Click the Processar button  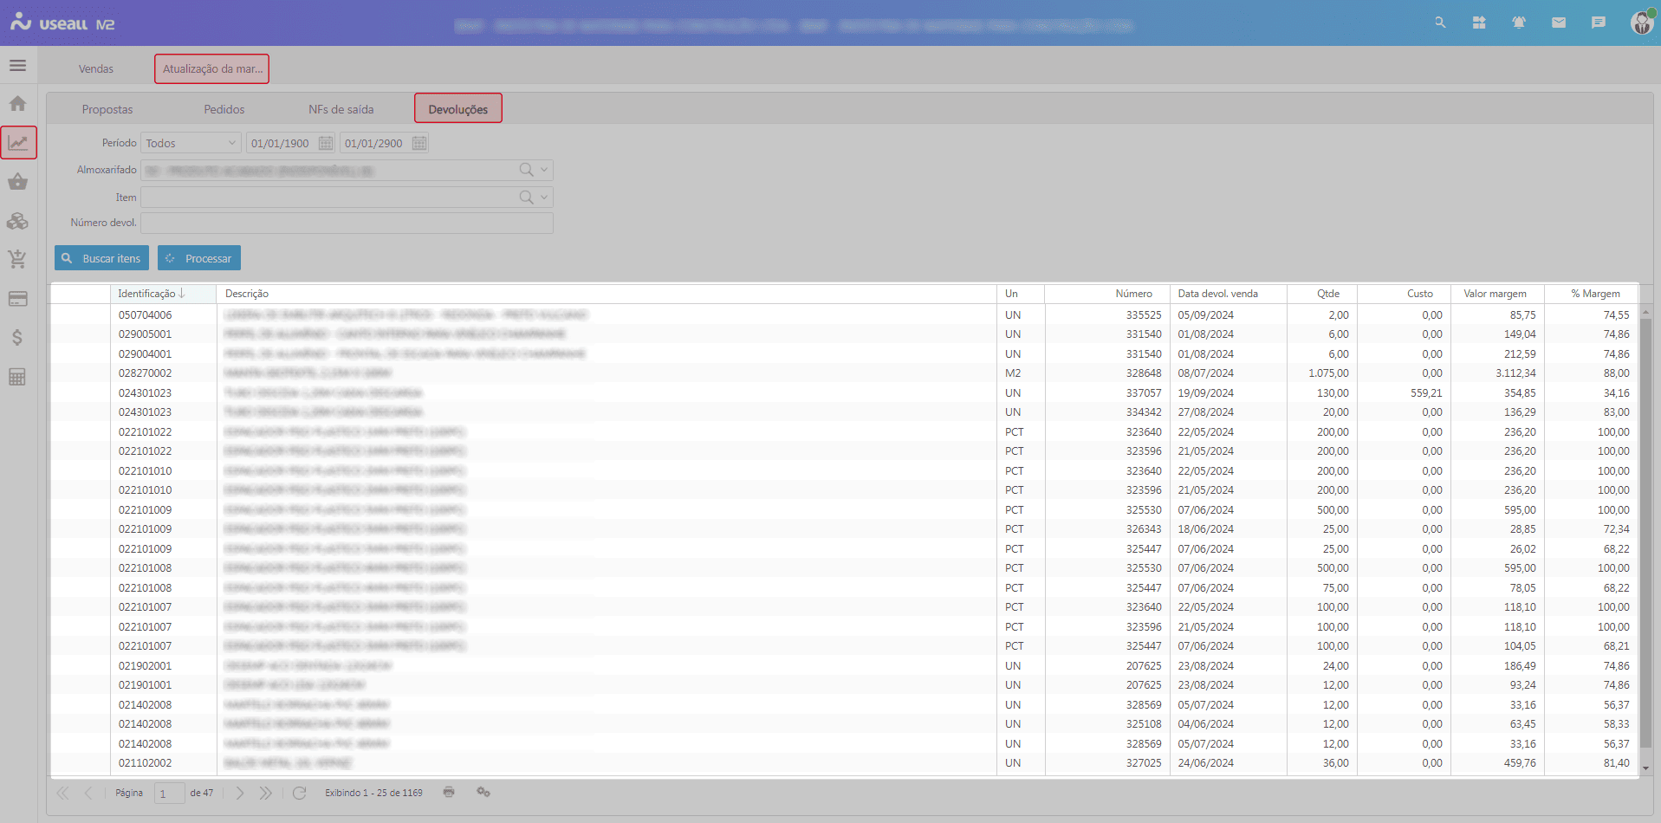[199, 258]
